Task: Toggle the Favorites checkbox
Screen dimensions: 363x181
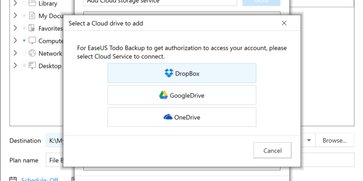Action: coord(24,28)
